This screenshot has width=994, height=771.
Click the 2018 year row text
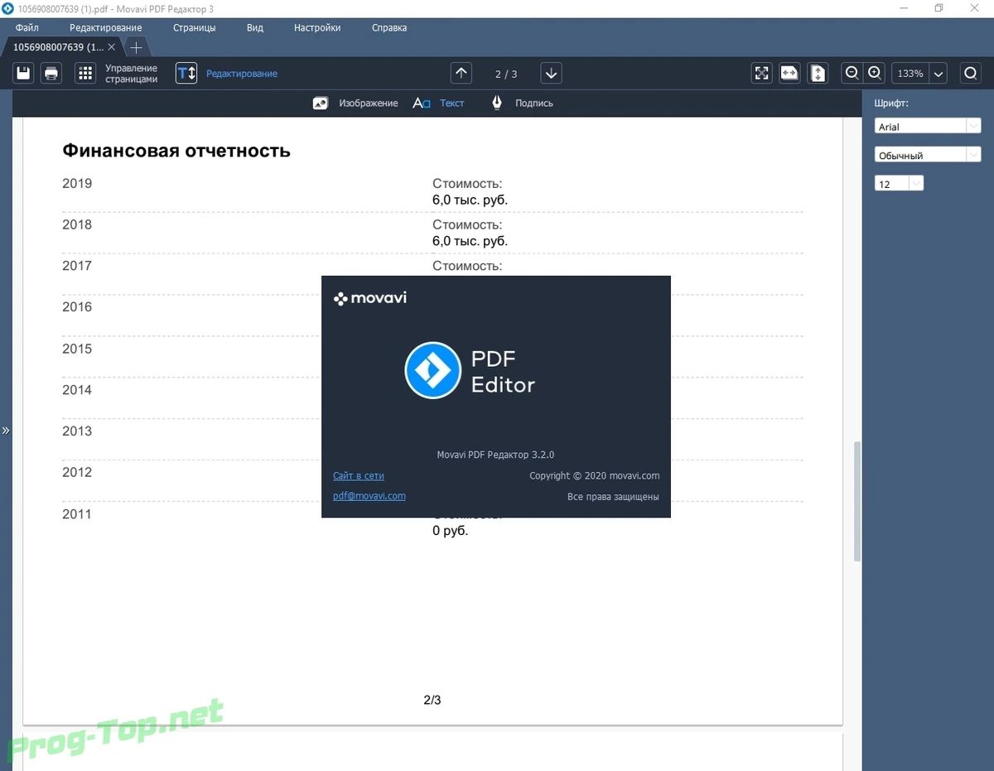tap(77, 224)
